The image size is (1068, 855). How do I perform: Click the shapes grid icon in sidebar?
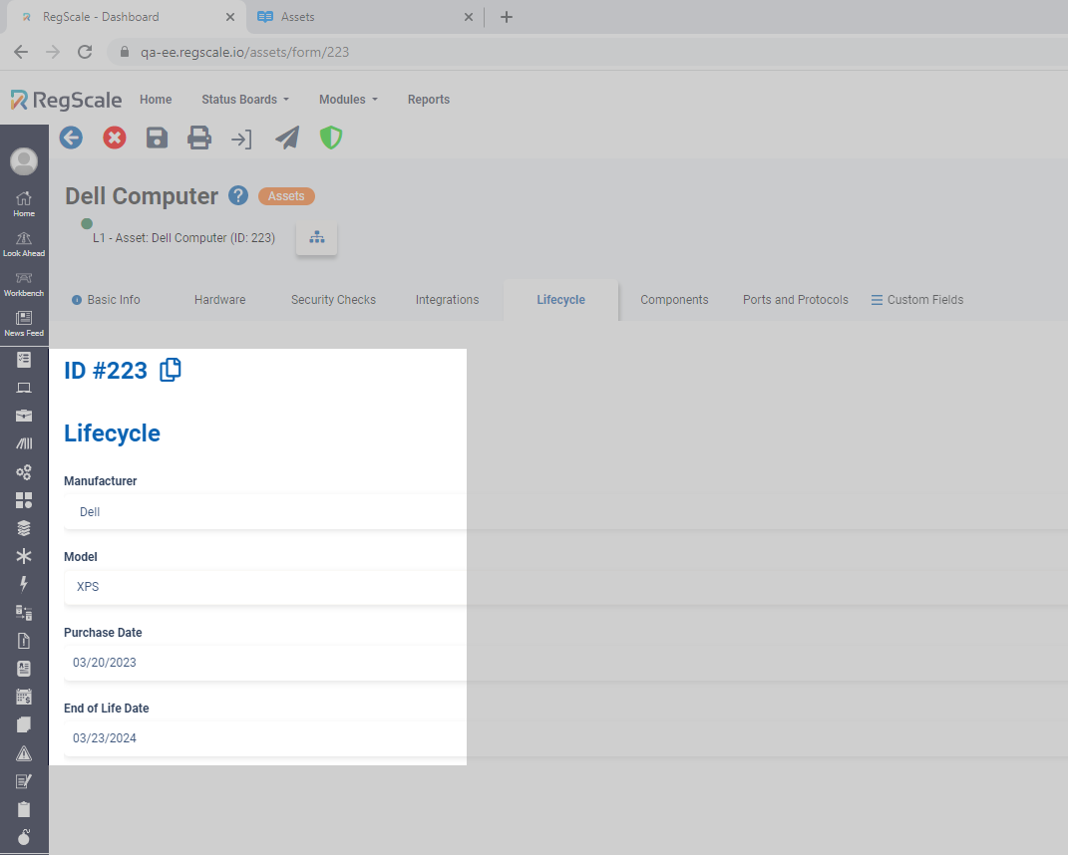tap(24, 500)
